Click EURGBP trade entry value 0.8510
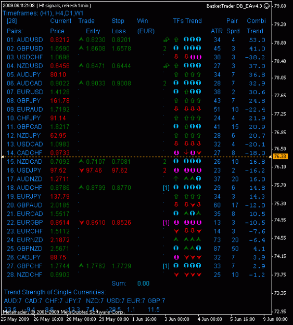The height and width of the screenshot is (325, 293). (x=96, y=223)
